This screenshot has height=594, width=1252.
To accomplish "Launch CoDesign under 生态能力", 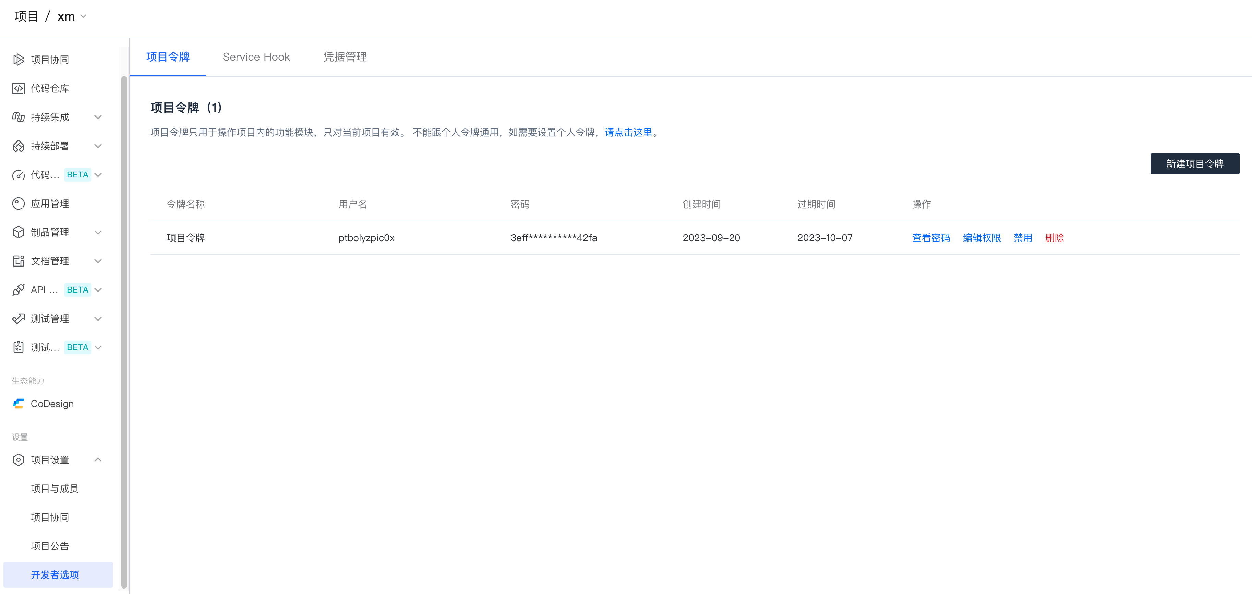I will [x=51, y=404].
